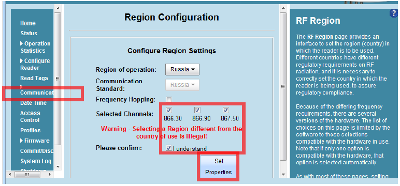Open Profiles page
Viewport: 400px width, 186px height.
coord(31,130)
